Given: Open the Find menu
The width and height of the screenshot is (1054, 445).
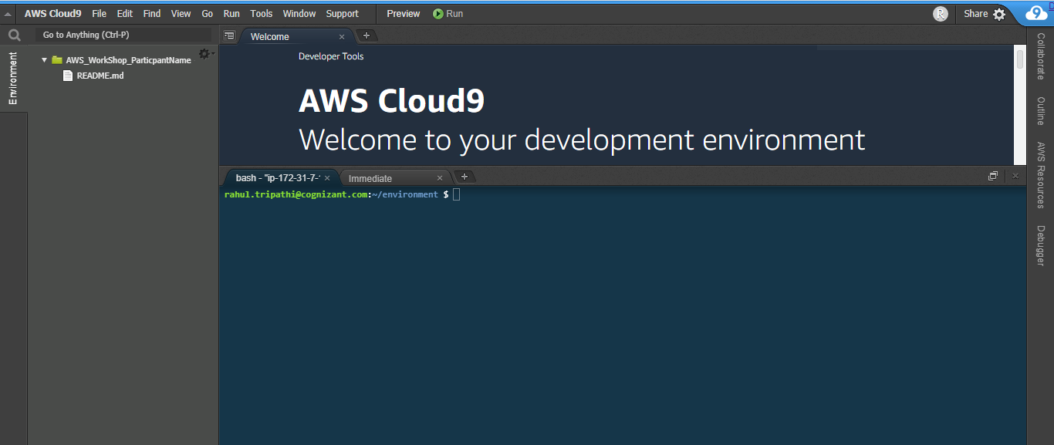Looking at the screenshot, I should (x=152, y=14).
